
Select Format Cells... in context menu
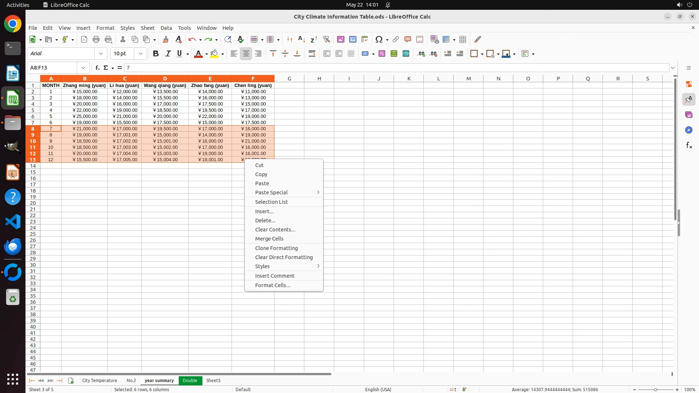(x=273, y=285)
